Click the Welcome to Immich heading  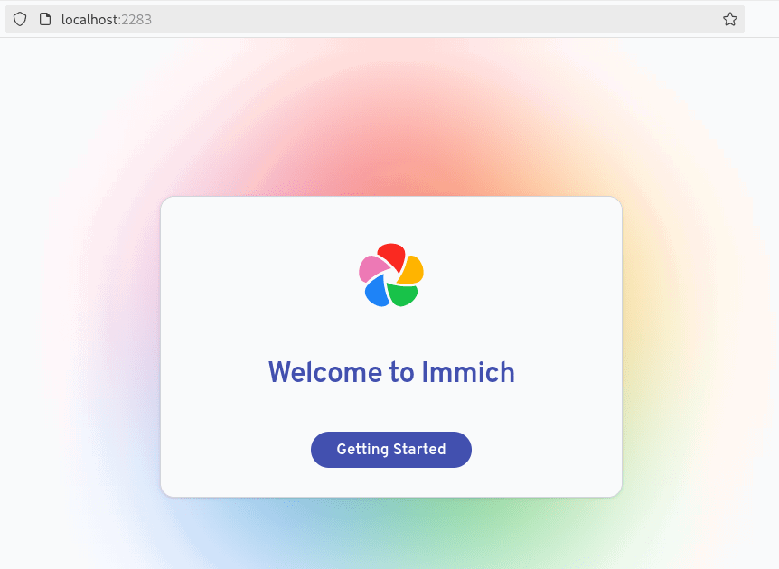pyautogui.click(x=391, y=372)
